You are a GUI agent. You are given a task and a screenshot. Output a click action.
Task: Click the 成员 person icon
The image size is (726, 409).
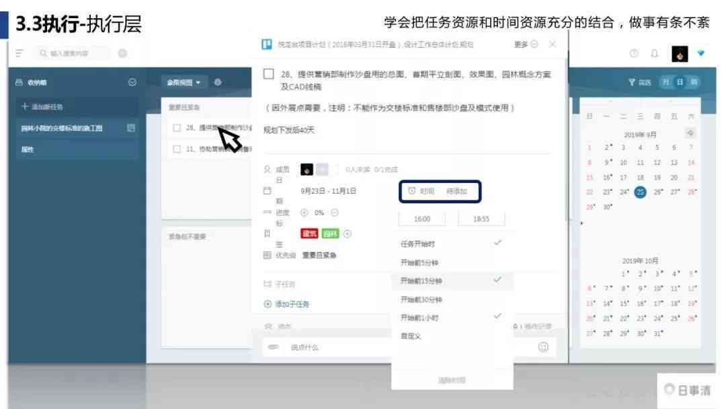pyautogui.click(x=267, y=170)
